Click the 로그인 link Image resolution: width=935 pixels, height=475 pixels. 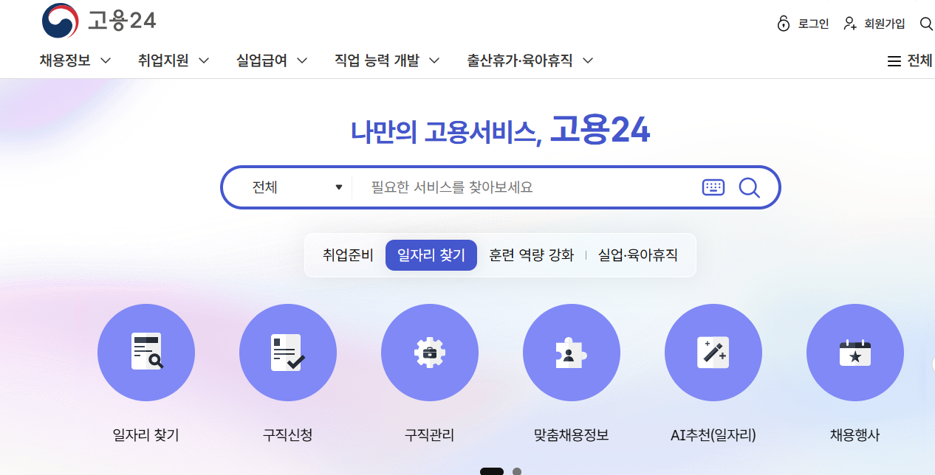click(814, 24)
